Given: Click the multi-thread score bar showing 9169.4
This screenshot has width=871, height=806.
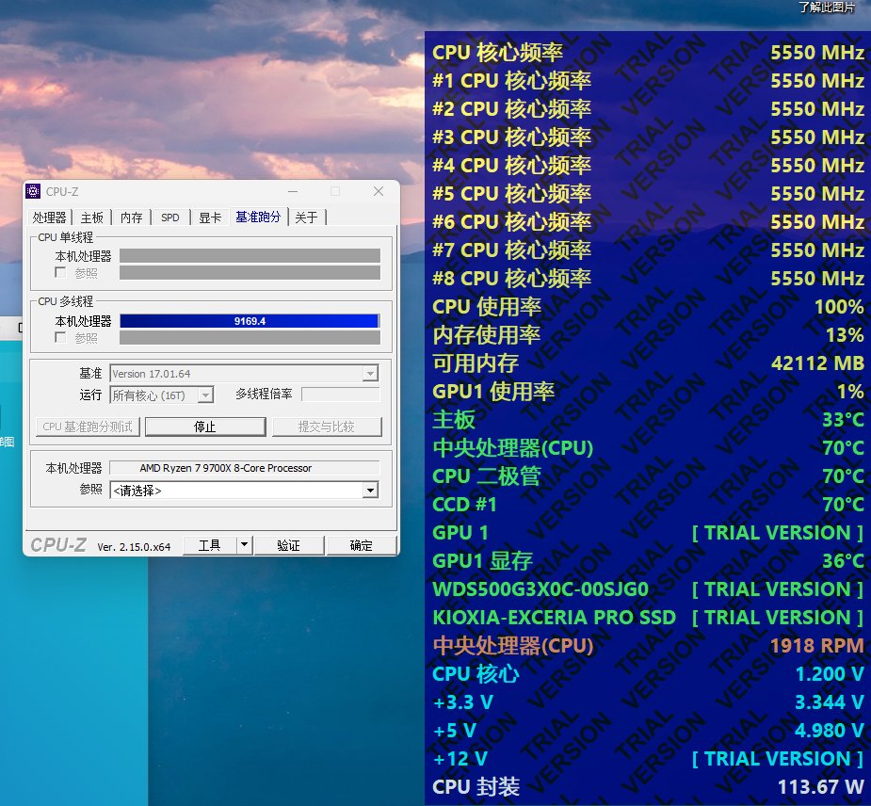Looking at the screenshot, I should point(250,321).
